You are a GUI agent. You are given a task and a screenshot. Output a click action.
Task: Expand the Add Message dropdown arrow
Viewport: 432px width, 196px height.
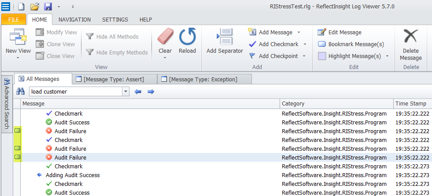[x=299, y=33]
